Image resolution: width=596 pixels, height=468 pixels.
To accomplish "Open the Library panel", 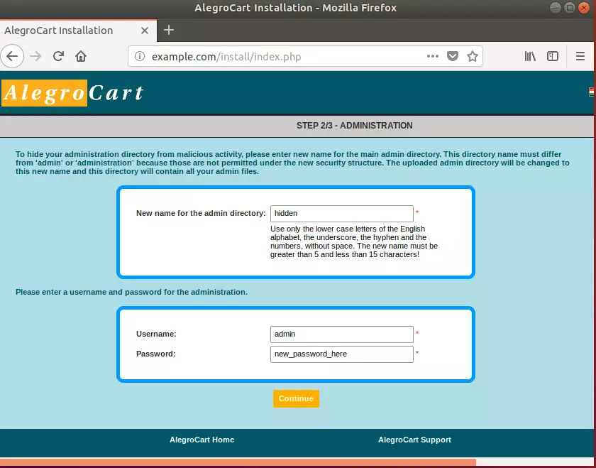I will point(530,56).
